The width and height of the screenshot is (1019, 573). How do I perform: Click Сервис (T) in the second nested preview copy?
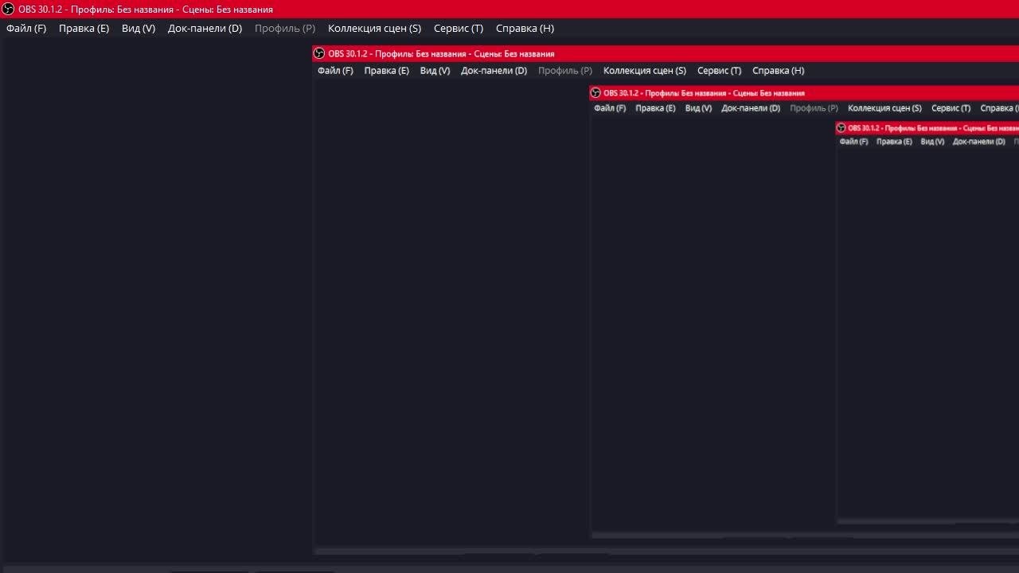951,108
